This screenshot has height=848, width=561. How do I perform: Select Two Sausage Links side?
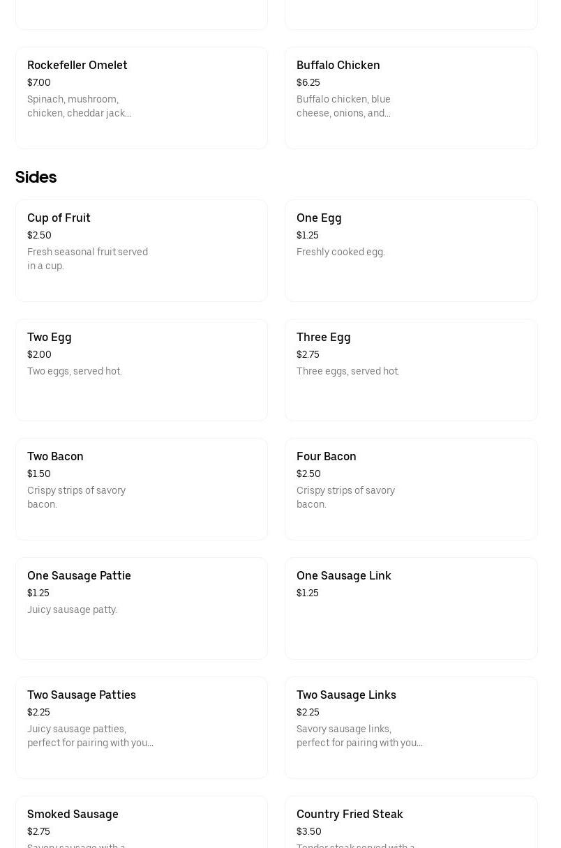click(x=410, y=727)
